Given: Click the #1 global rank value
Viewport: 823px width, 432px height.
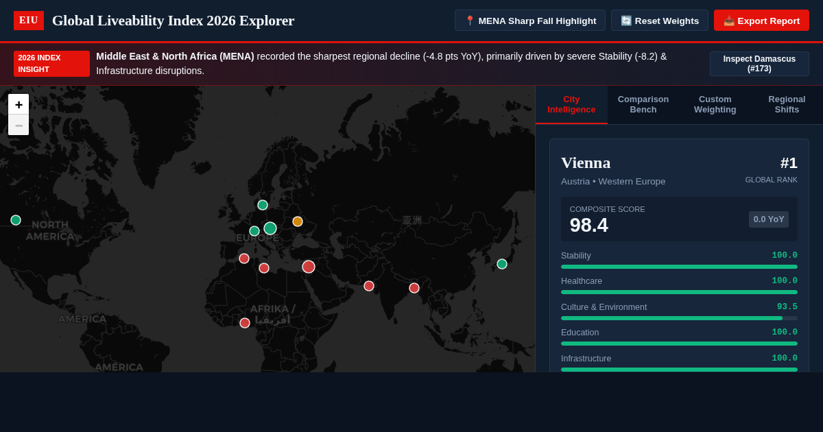Looking at the screenshot, I should 789,163.
